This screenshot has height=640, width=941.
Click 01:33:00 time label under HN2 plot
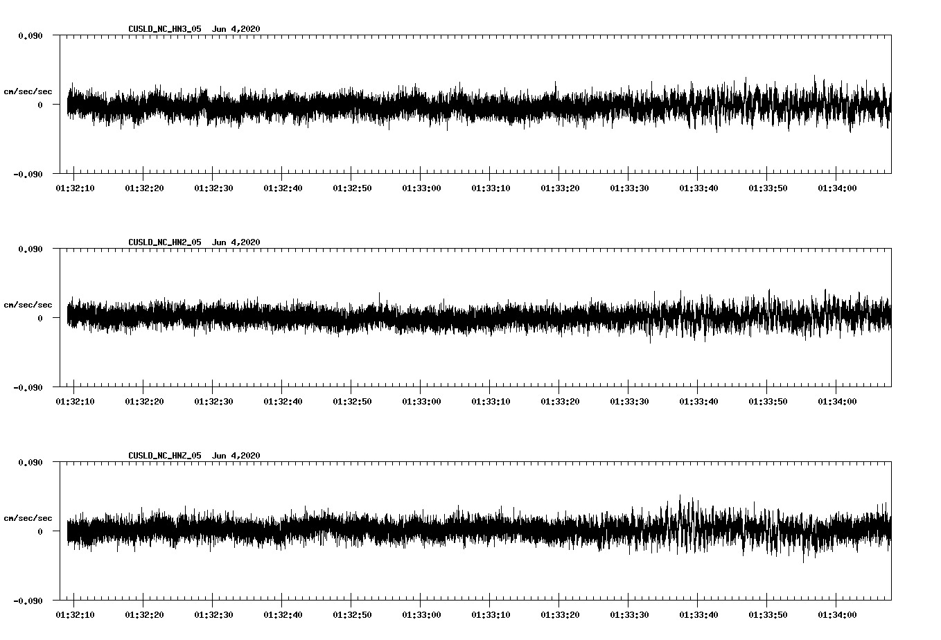coord(421,401)
